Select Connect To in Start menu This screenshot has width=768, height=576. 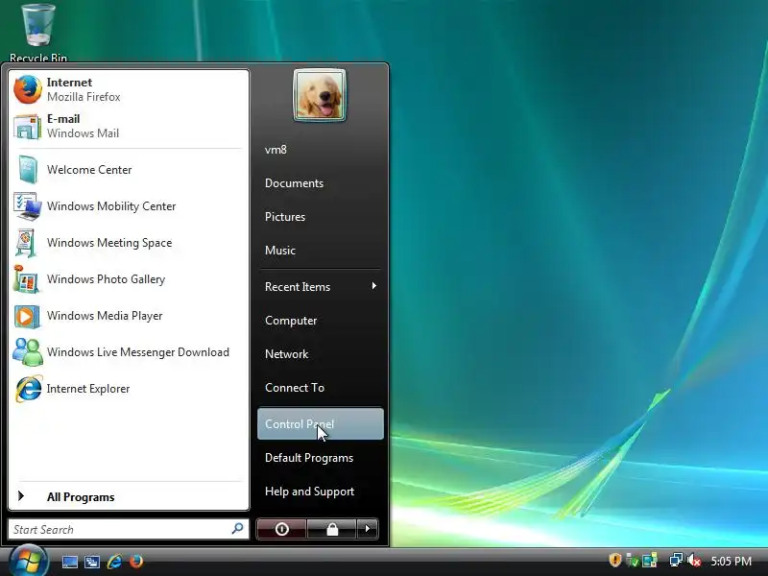point(321,388)
